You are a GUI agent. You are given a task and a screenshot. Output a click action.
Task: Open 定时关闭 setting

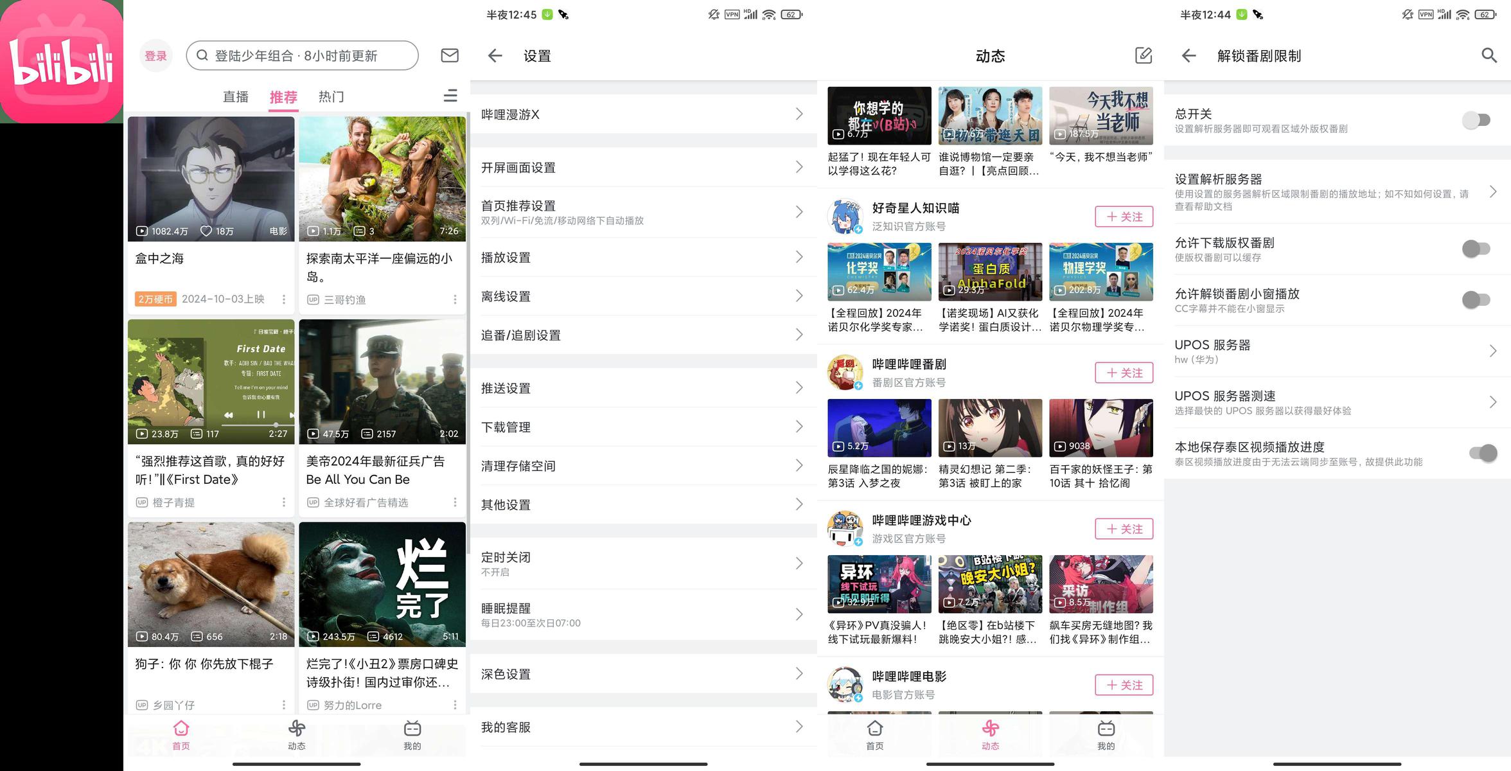click(x=644, y=563)
